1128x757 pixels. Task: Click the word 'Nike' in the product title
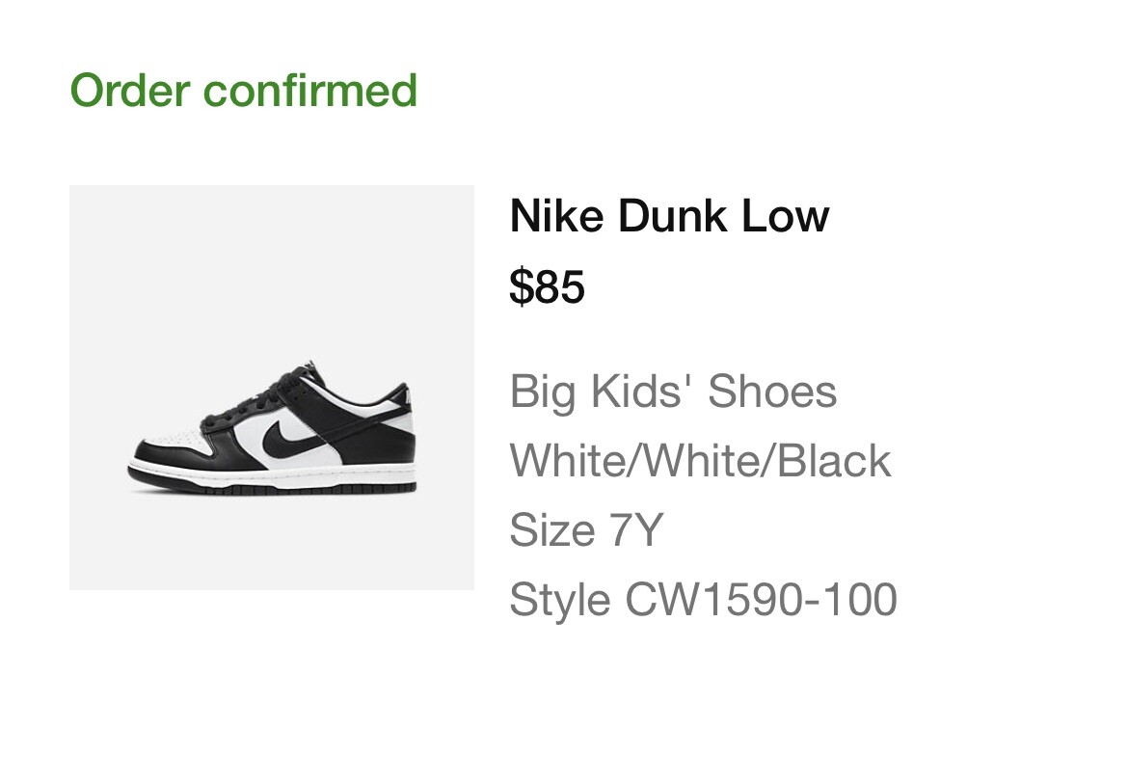pos(556,216)
